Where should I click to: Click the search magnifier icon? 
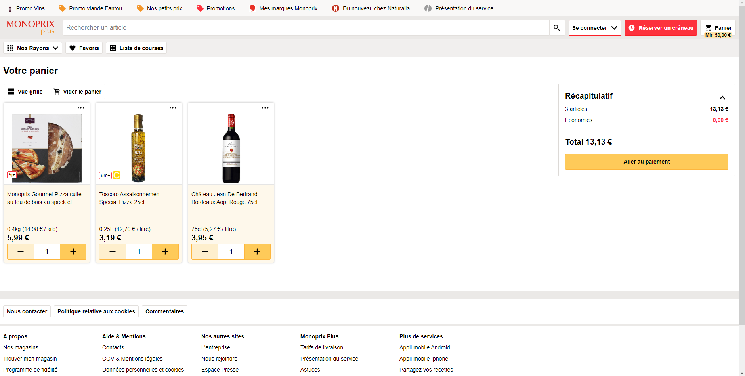point(557,28)
